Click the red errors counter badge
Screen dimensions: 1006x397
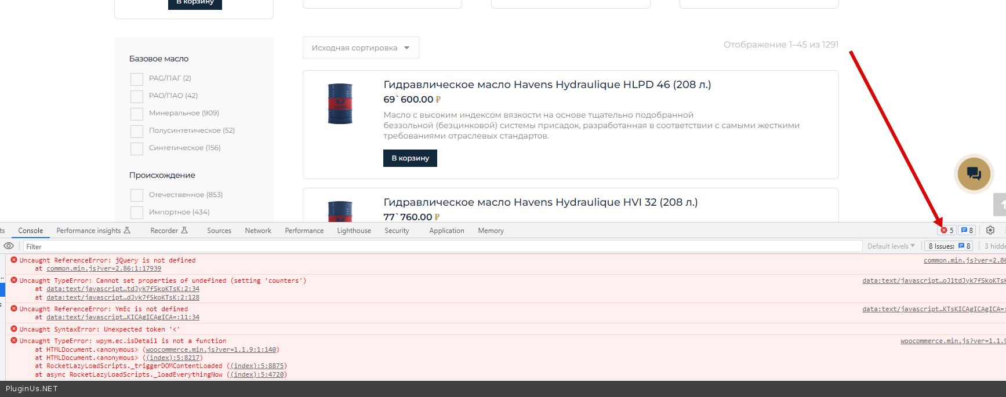click(947, 230)
